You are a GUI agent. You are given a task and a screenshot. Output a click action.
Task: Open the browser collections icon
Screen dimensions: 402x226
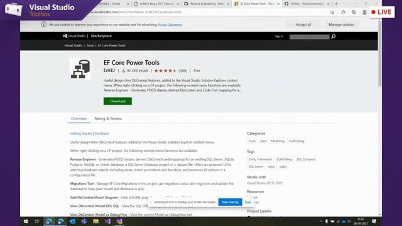354,12
